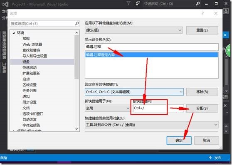Click the 分配(S) button
The height and width of the screenshot is (165, 232).
pos(202,108)
